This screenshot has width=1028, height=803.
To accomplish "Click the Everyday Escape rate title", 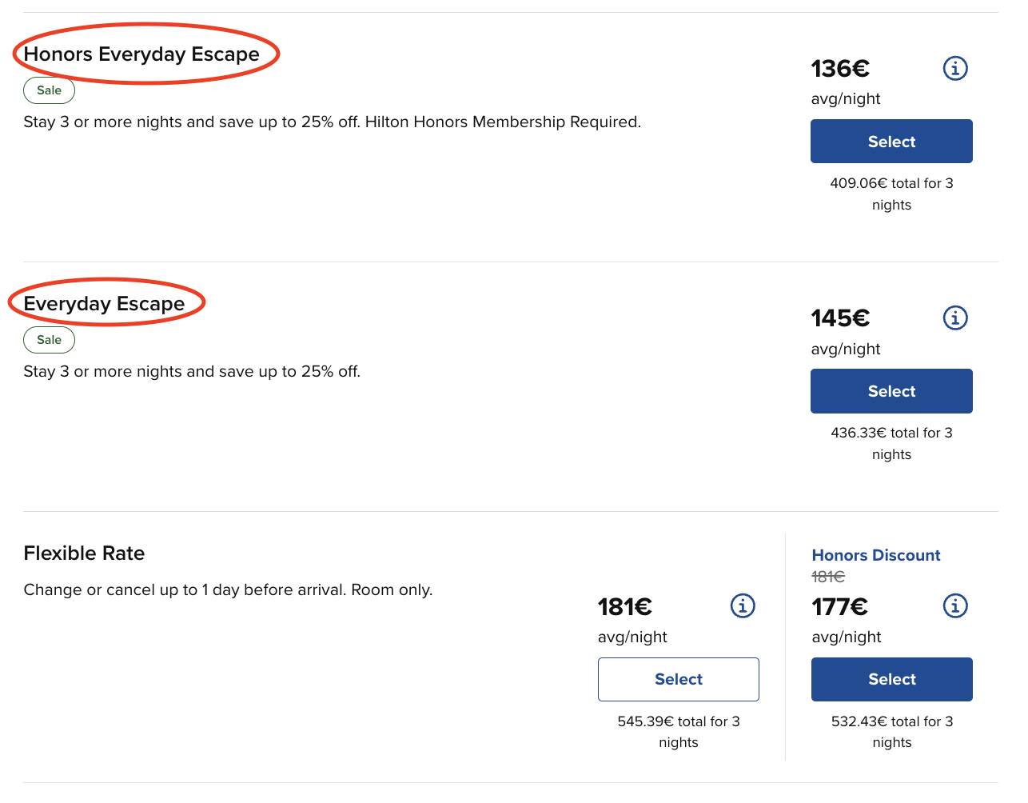I will [x=104, y=304].
